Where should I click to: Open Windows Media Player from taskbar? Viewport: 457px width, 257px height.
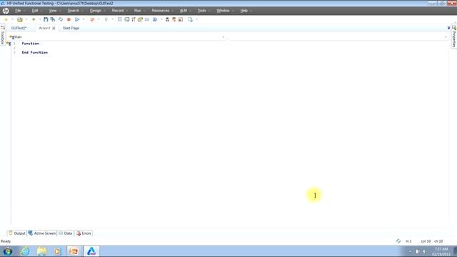pos(57,251)
